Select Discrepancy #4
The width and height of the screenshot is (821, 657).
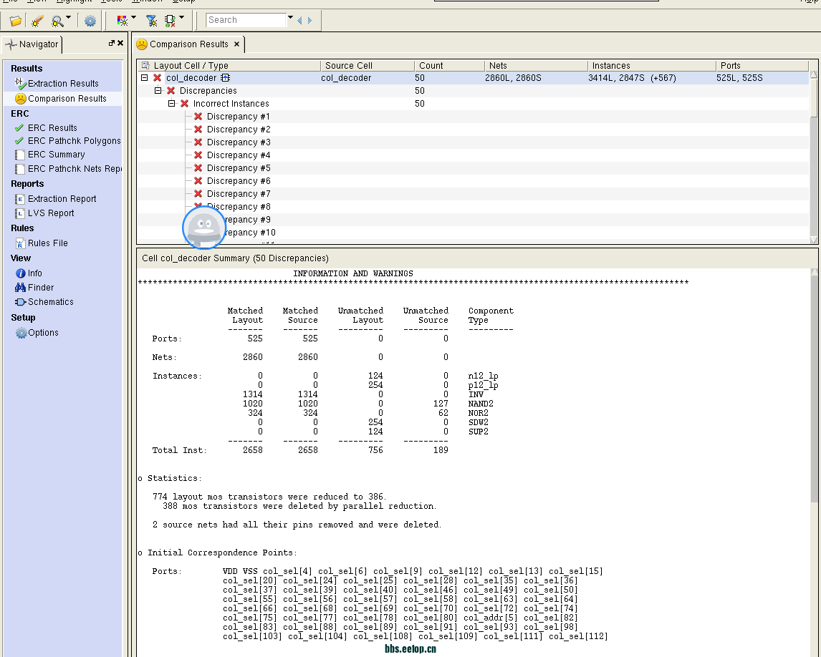(239, 155)
